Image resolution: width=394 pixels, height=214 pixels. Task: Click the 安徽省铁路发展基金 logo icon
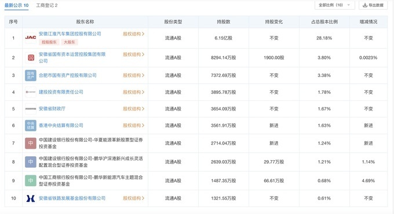31,198
